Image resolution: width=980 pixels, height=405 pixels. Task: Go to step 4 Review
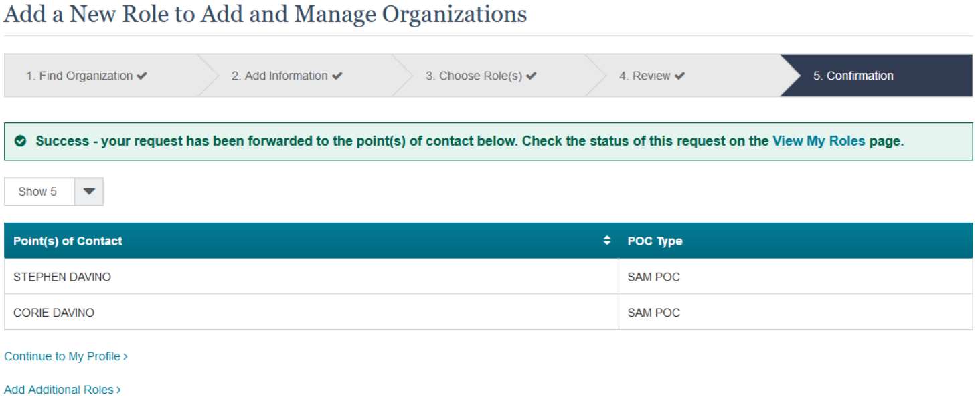tap(645, 76)
